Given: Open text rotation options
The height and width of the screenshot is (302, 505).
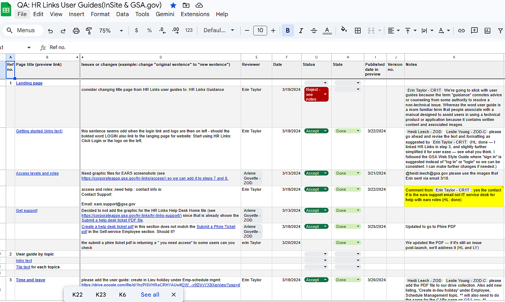Looking at the screenshot, I should pyautogui.click(x=444, y=30).
